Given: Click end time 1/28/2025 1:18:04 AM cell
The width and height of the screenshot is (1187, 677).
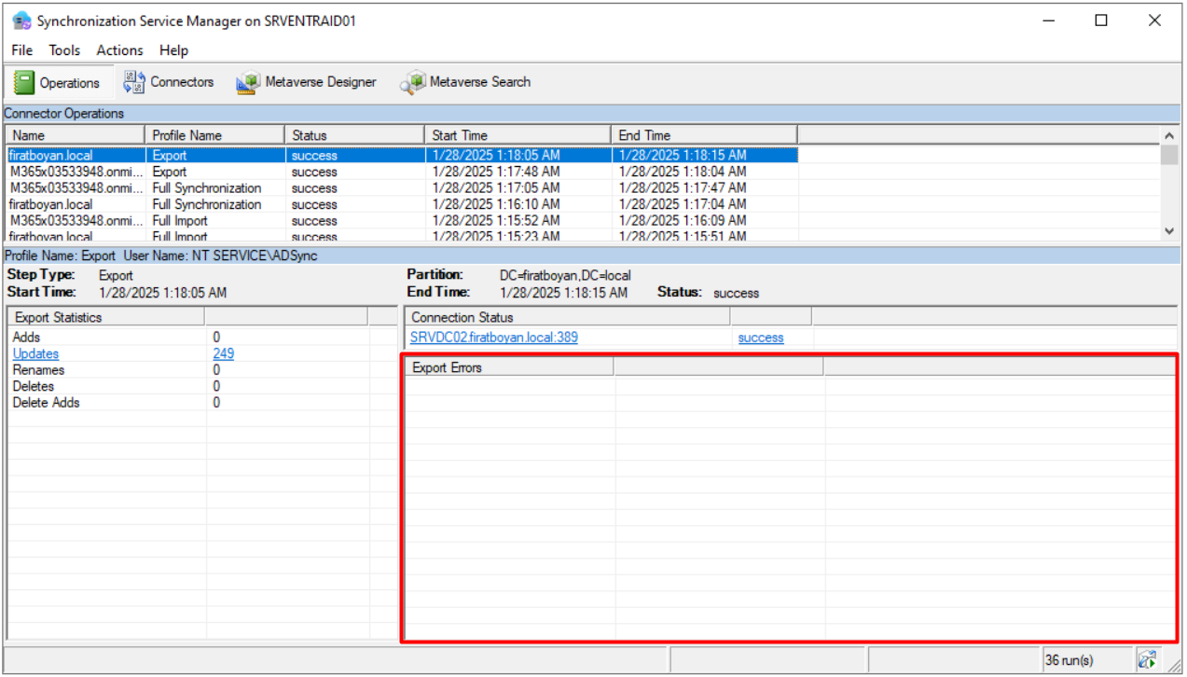Looking at the screenshot, I should [683, 172].
